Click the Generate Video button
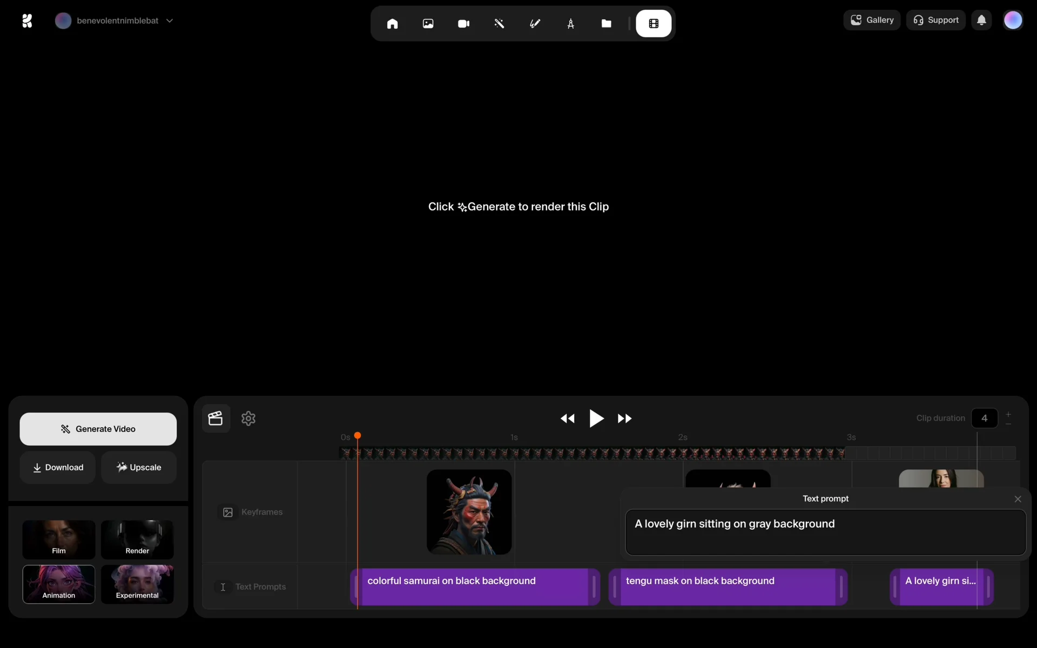 [98, 429]
